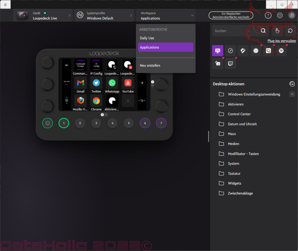Click the plus beside Windows-Einstellungsanwendung
The width and height of the screenshot is (298, 251).
click(292, 94)
